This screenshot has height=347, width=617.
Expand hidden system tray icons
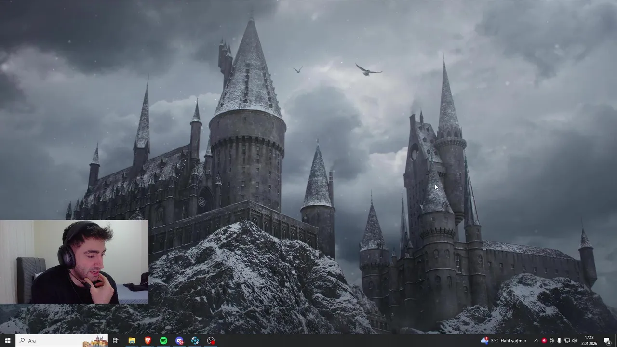[x=536, y=341]
